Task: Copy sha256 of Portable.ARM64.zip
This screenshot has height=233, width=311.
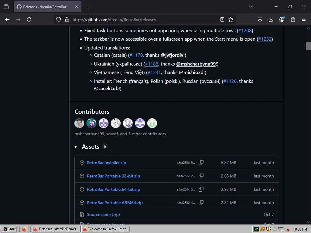Action: point(201,203)
